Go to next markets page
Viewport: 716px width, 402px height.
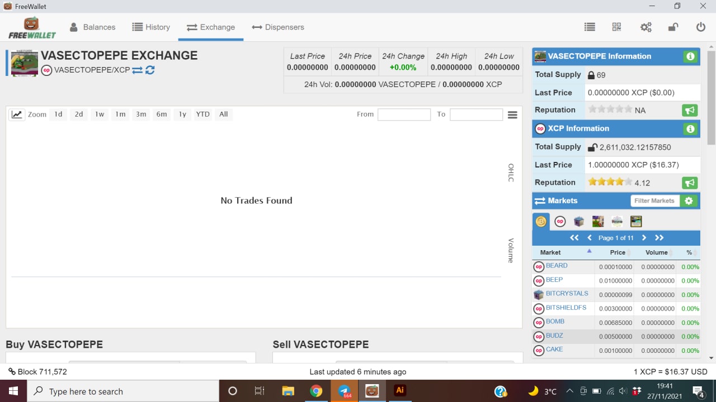[x=644, y=238]
